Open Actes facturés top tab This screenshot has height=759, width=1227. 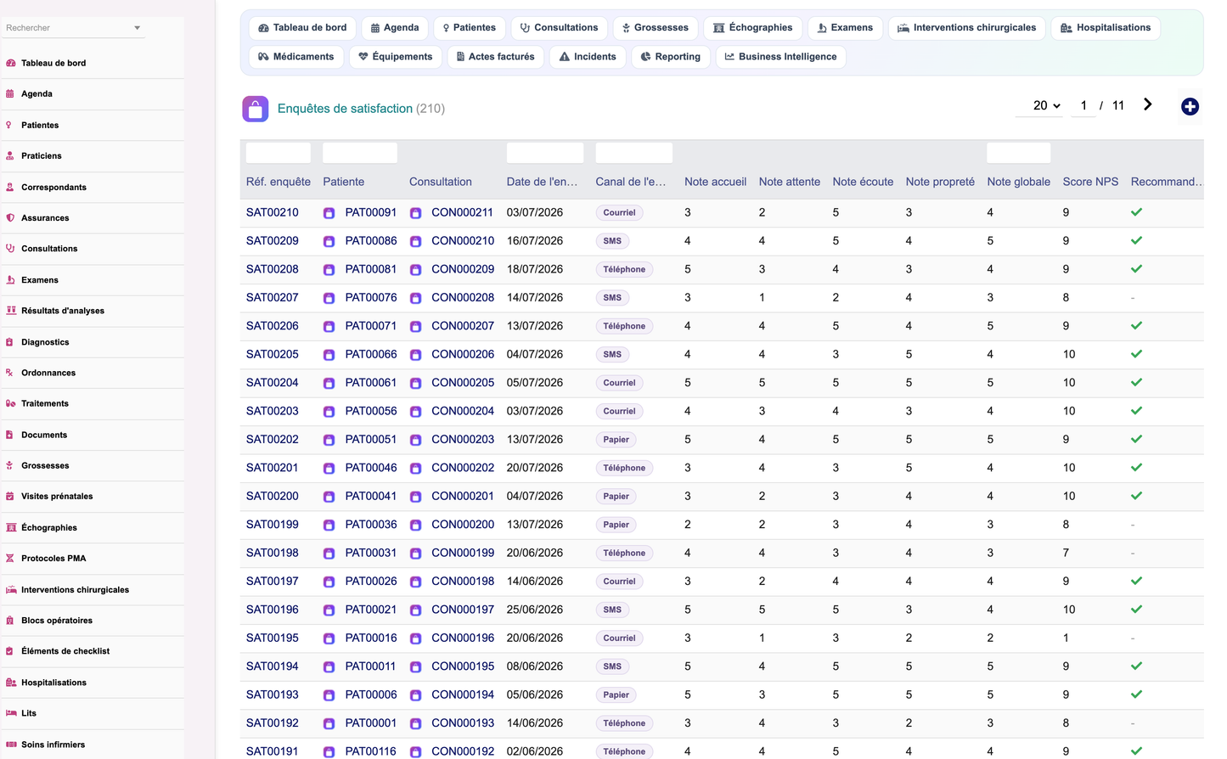click(495, 57)
